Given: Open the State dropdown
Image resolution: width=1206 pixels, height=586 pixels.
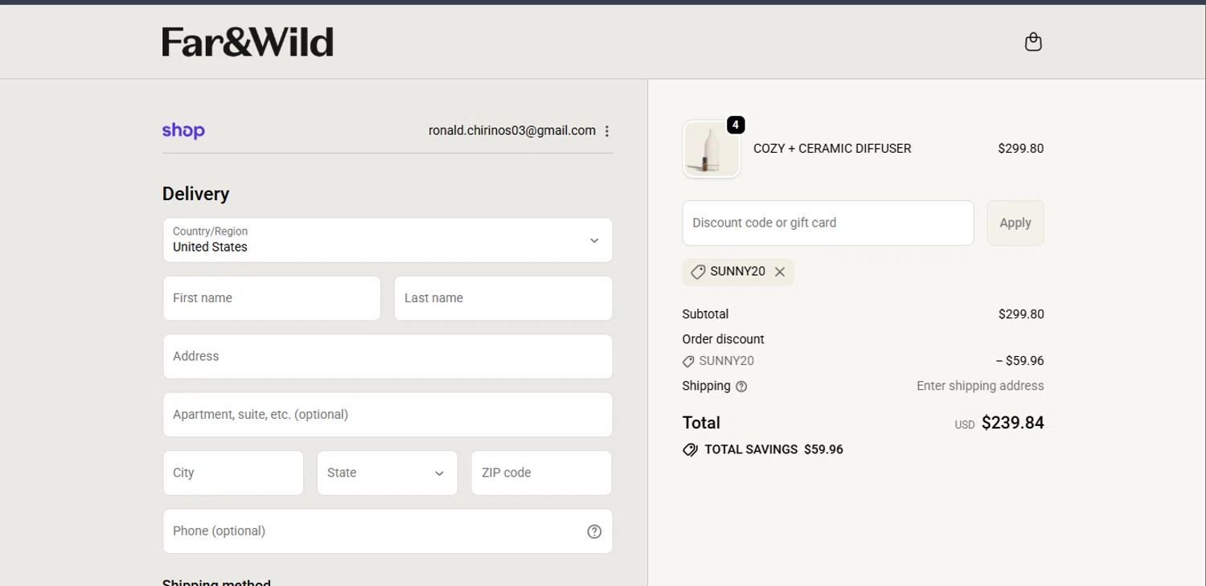Looking at the screenshot, I should (388, 473).
